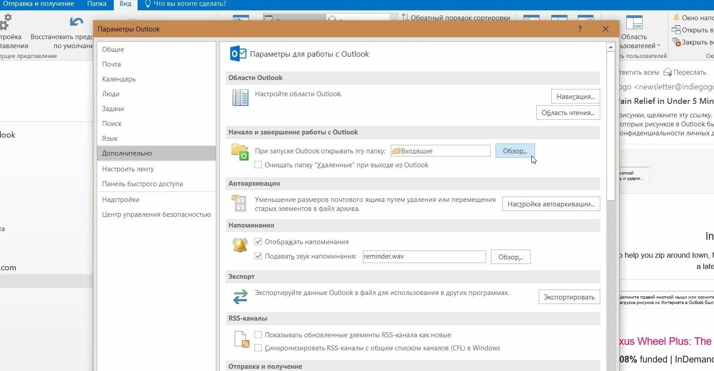Screen dimensions: 714x371
Task: Click the autoarchive cabinet icon
Action: tap(239, 203)
